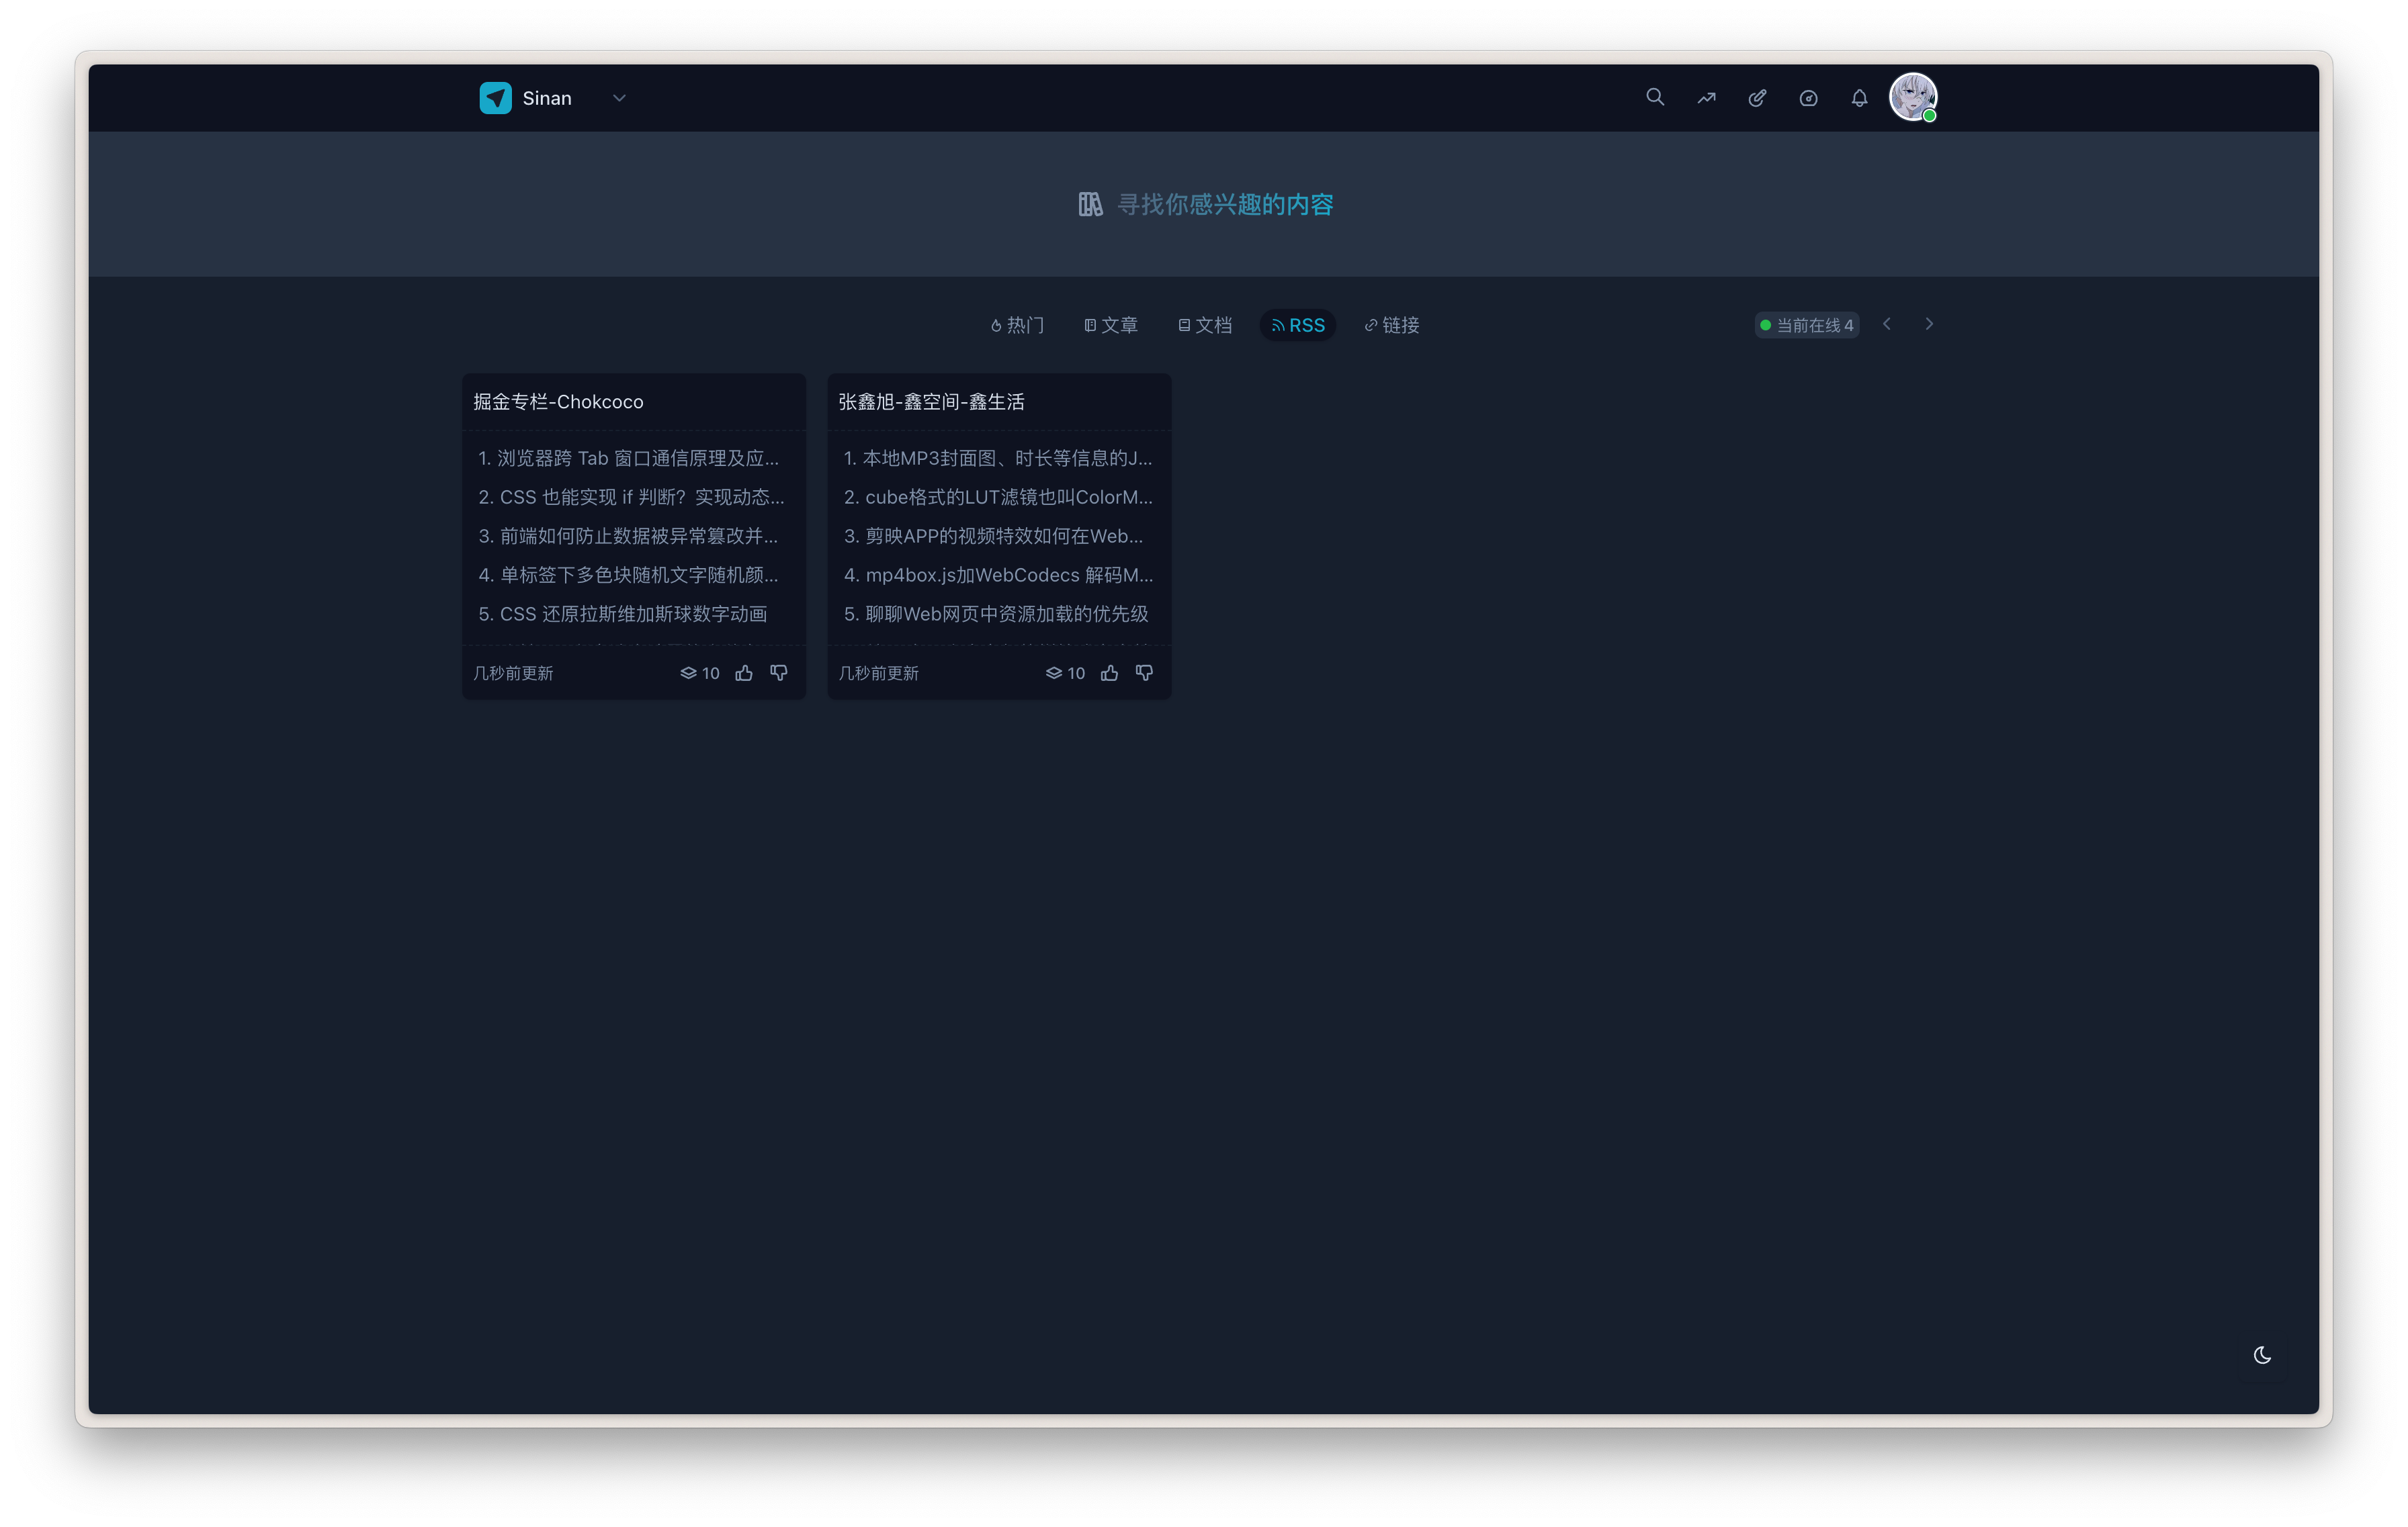Open the 链接 tab
This screenshot has width=2408, height=1527.
pos(1392,325)
